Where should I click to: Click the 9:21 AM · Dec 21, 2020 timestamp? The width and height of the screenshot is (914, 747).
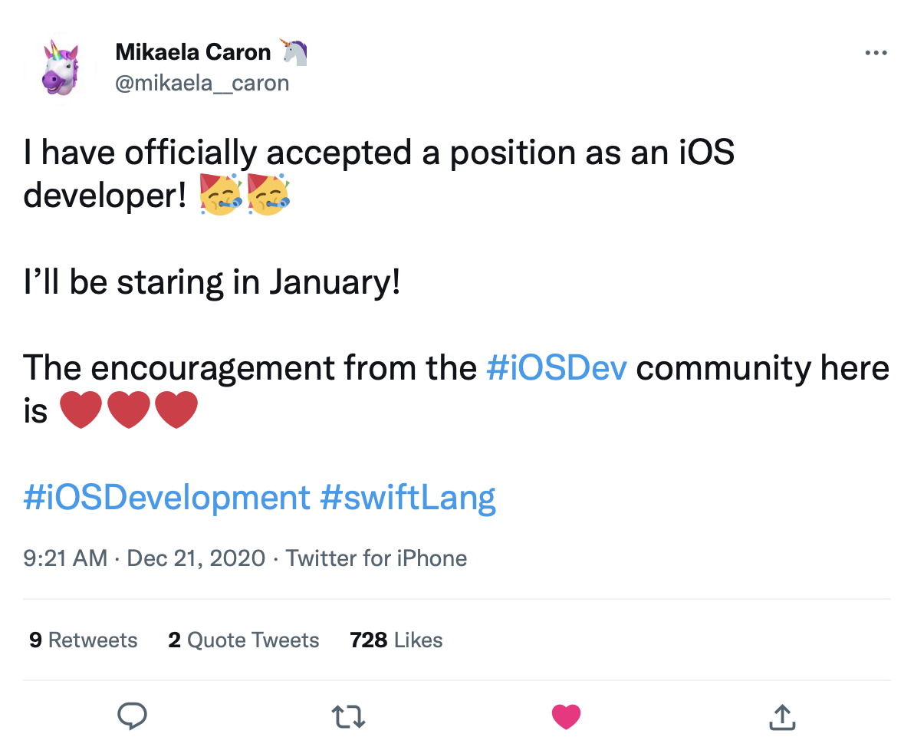click(x=144, y=558)
